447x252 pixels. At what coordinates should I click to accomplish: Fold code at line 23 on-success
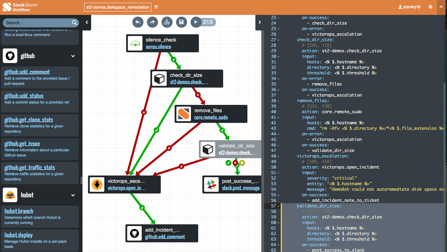[279, 17]
